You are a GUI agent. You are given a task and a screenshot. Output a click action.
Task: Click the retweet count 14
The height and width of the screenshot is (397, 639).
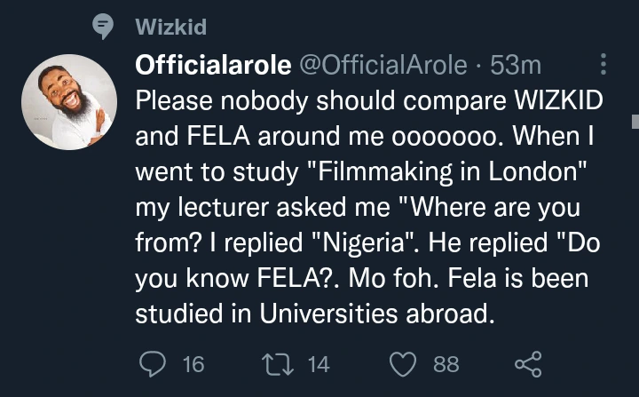[316, 362]
